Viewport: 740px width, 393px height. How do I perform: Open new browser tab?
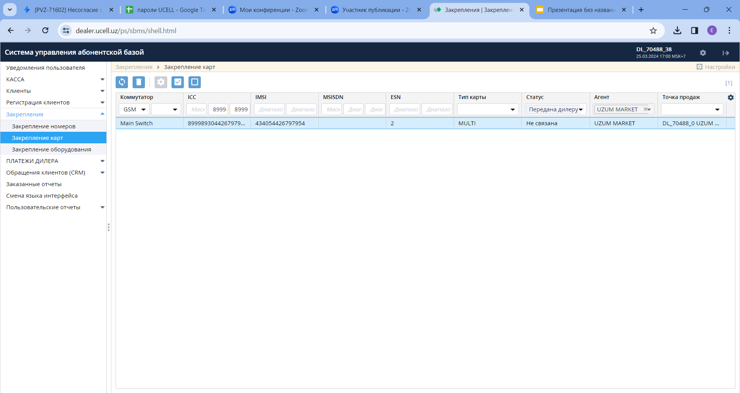(641, 10)
